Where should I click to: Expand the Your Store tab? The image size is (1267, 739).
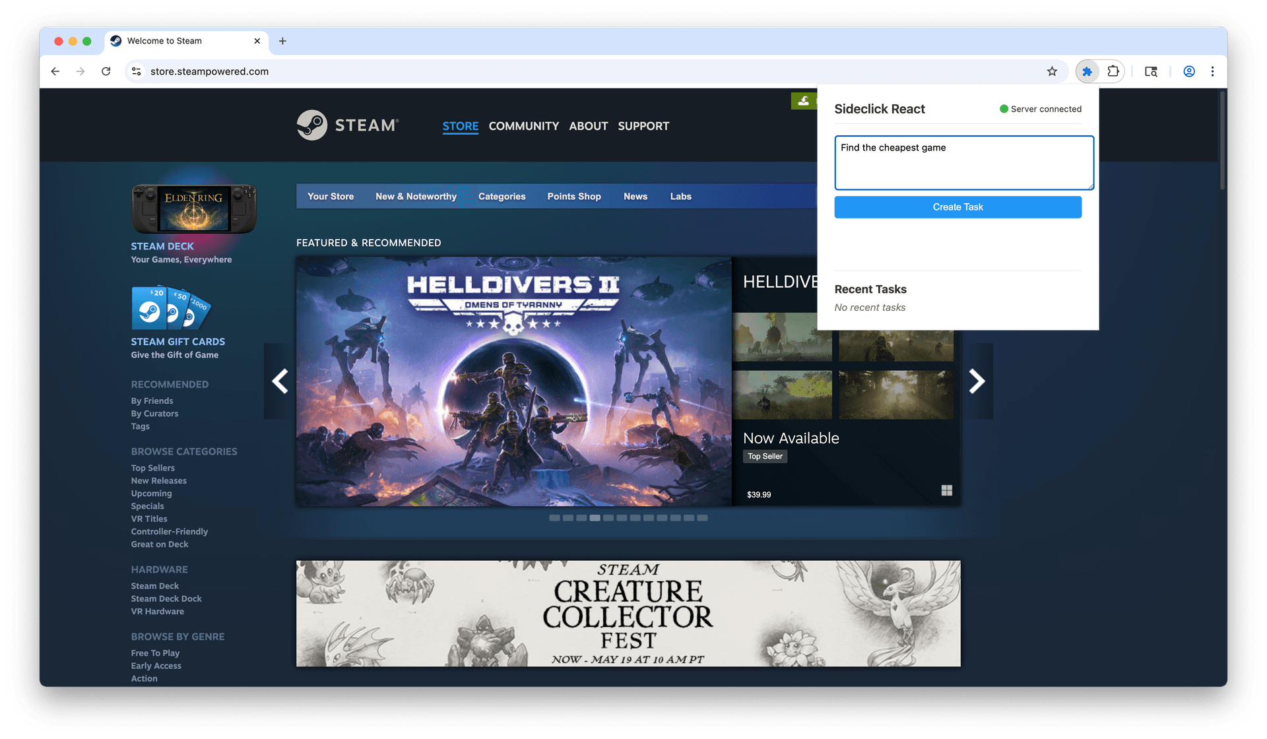[x=331, y=197]
